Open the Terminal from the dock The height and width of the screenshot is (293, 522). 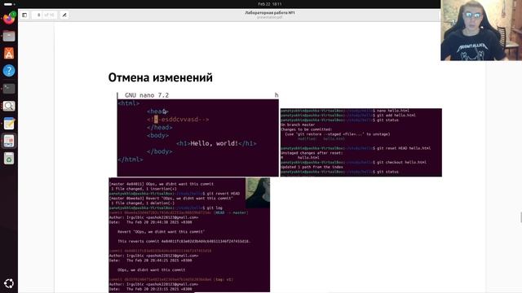pos(9,89)
